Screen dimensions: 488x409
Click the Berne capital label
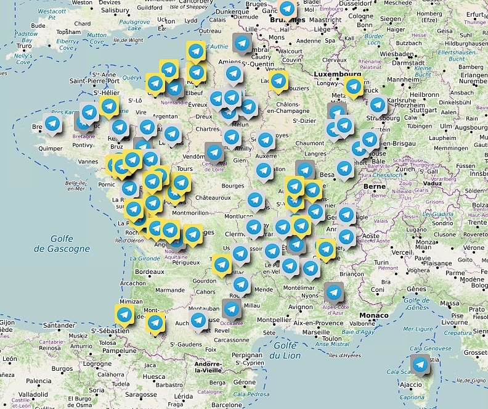[375, 186]
